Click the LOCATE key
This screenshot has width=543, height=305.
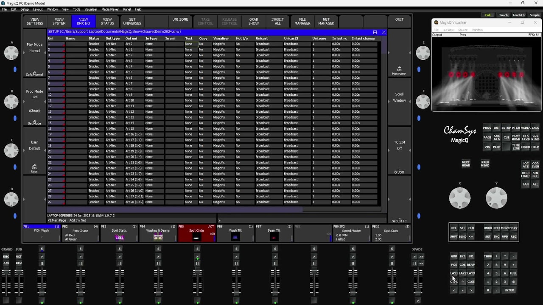tap(526, 165)
